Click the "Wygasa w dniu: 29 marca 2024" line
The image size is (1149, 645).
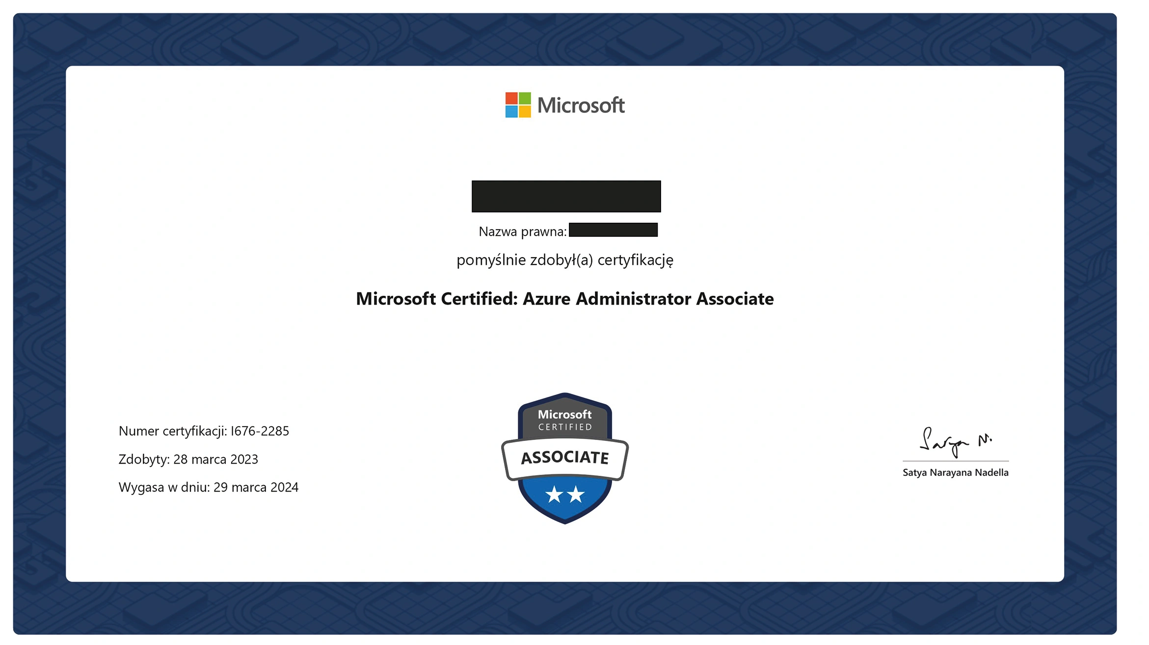tap(208, 487)
